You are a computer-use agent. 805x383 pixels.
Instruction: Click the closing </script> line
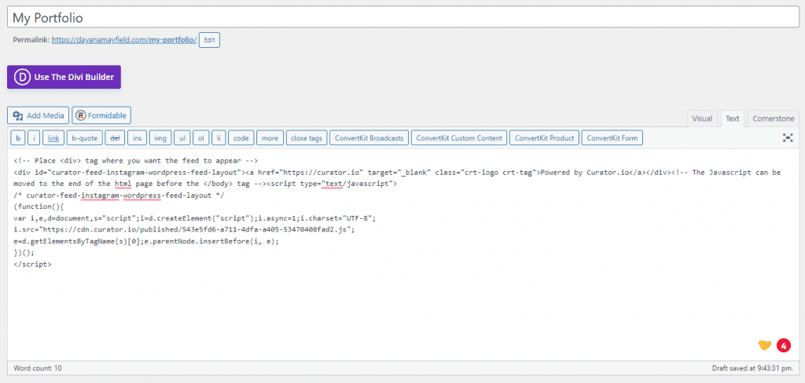32,264
